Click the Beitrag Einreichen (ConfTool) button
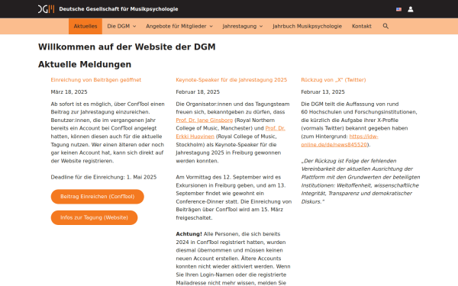The width and height of the screenshot is (458, 286). pyautogui.click(x=97, y=197)
